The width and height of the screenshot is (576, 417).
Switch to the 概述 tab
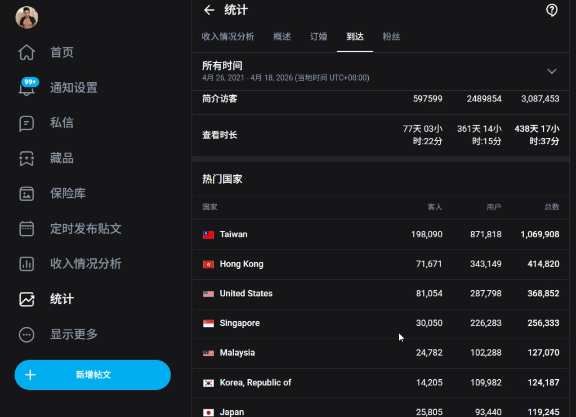click(282, 37)
